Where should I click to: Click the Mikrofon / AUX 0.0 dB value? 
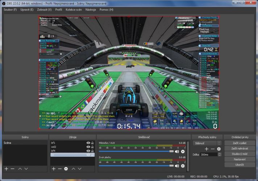(182, 143)
